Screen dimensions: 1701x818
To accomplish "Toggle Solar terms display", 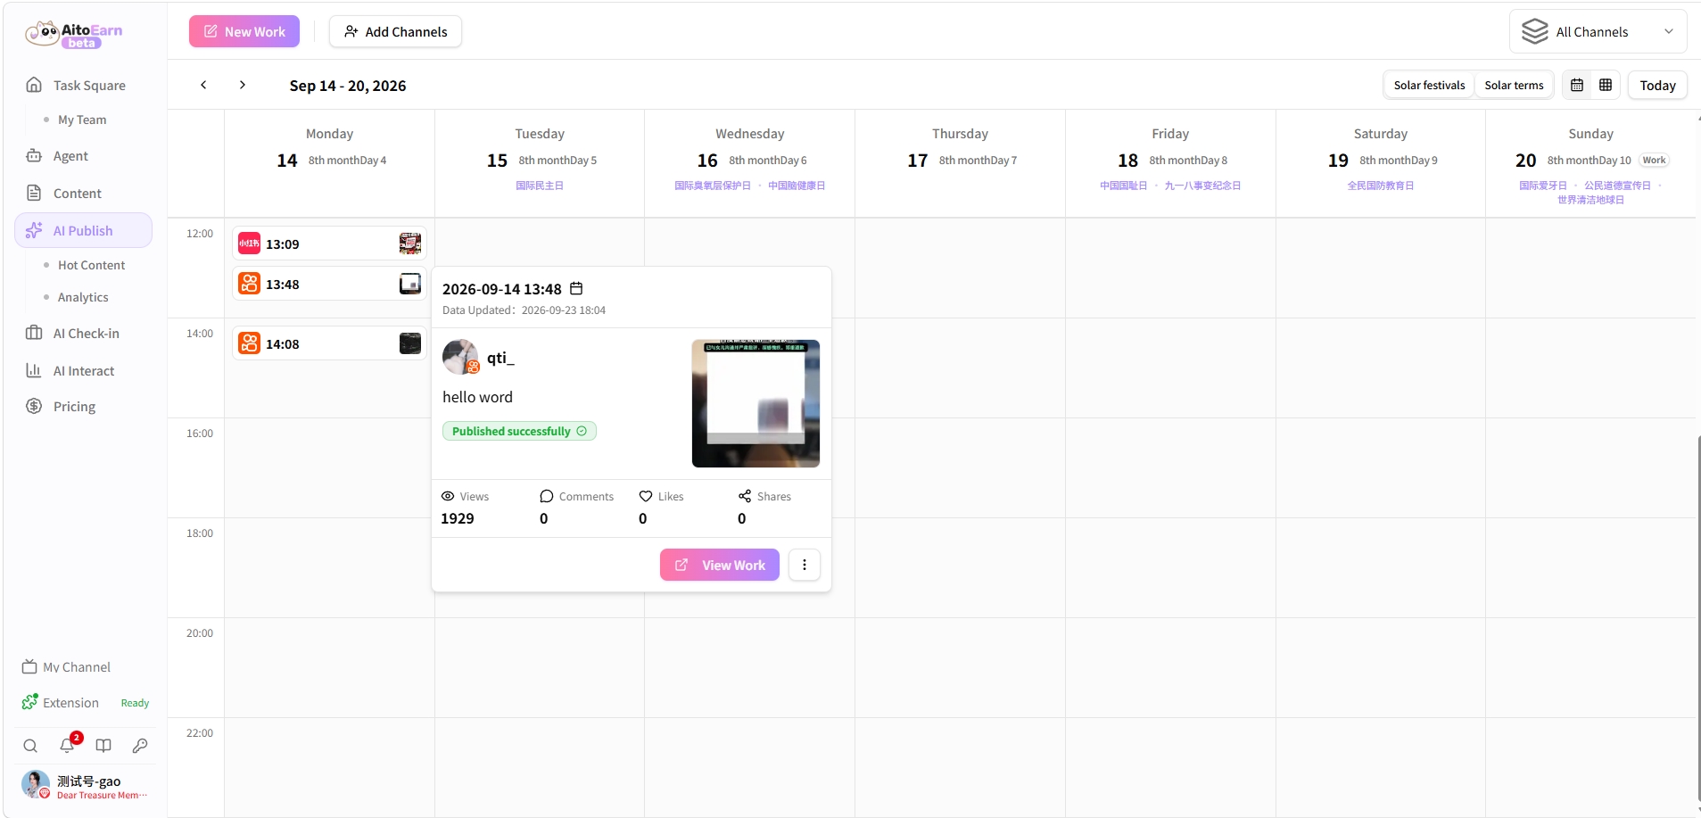I will pos(1514,85).
